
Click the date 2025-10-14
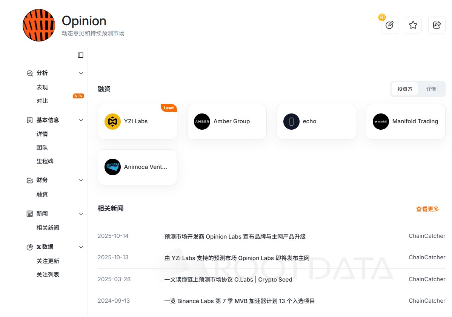tap(113, 236)
